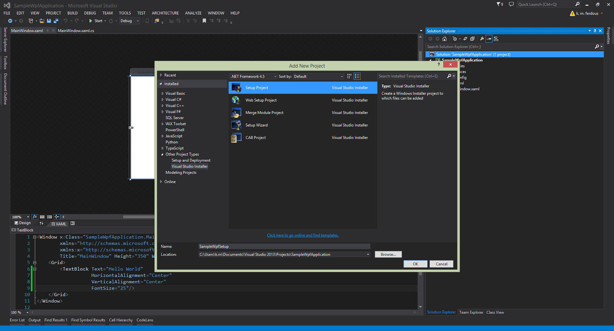Click the Collapse All icon in Solution Explorer
Image resolution: width=614 pixels, height=331 pixels.
click(472, 39)
